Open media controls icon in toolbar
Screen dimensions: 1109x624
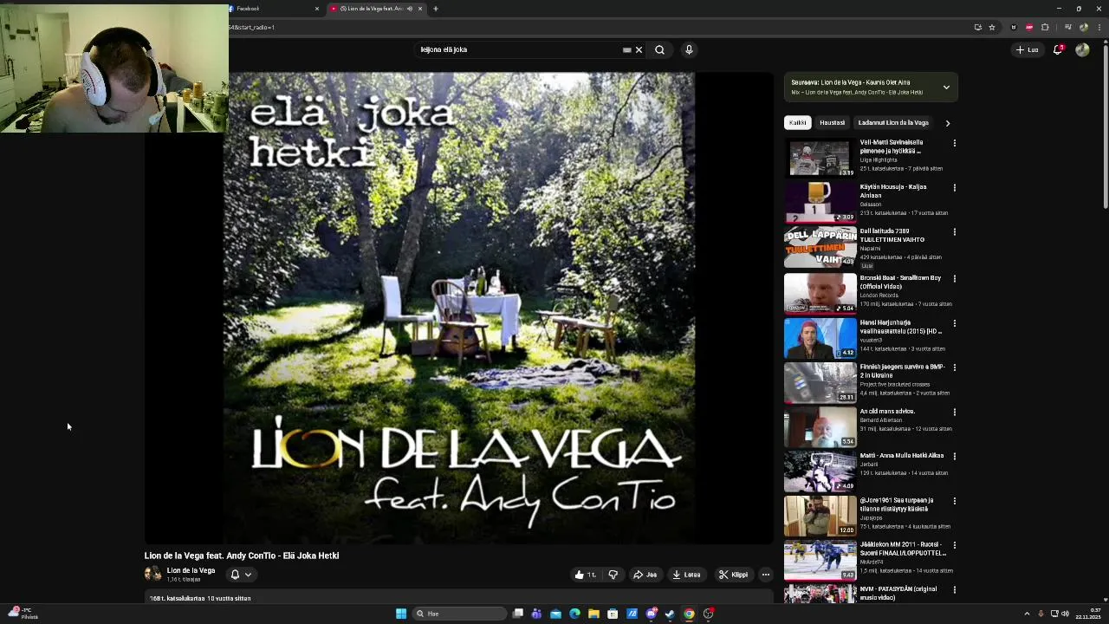pyautogui.click(x=1067, y=27)
